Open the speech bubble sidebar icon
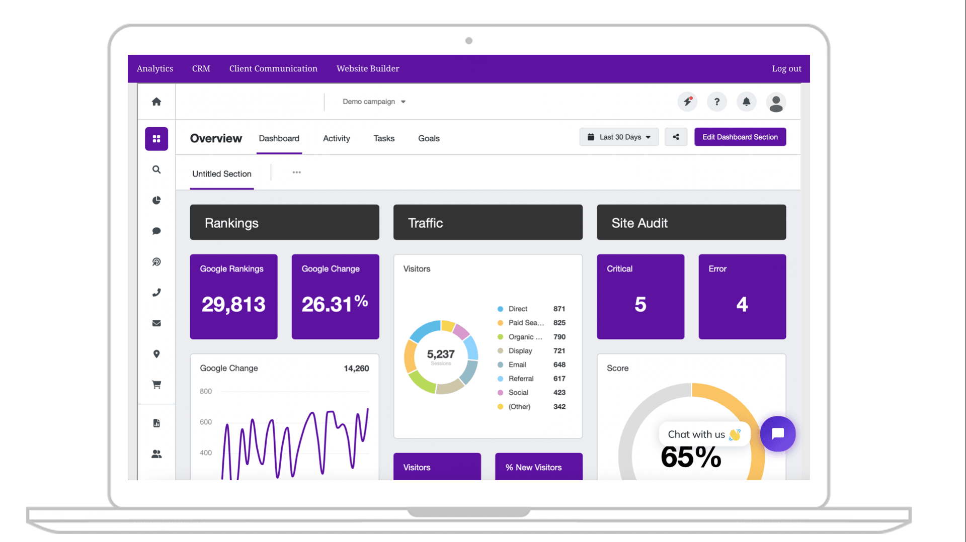The height and width of the screenshot is (542, 966). (156, 231)
